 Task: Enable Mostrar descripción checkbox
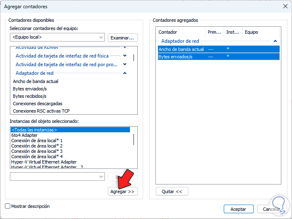[x=8, y=206]
